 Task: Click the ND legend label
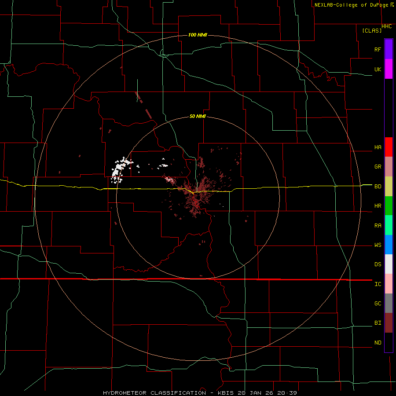coord(378,343)
